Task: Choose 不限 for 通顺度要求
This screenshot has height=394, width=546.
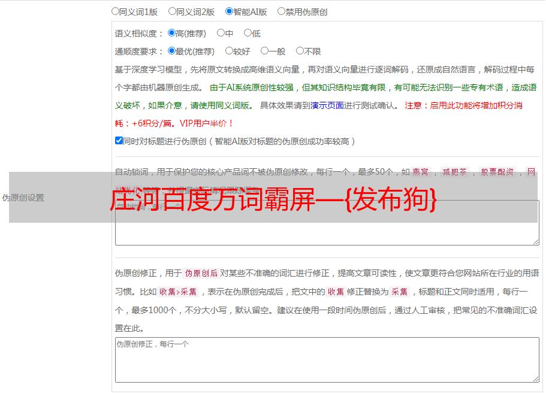Action: 300,51
